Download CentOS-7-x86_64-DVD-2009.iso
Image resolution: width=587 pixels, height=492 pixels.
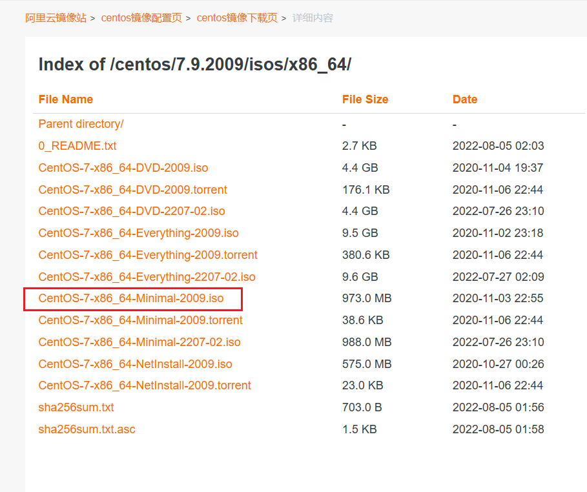point(123,168)
